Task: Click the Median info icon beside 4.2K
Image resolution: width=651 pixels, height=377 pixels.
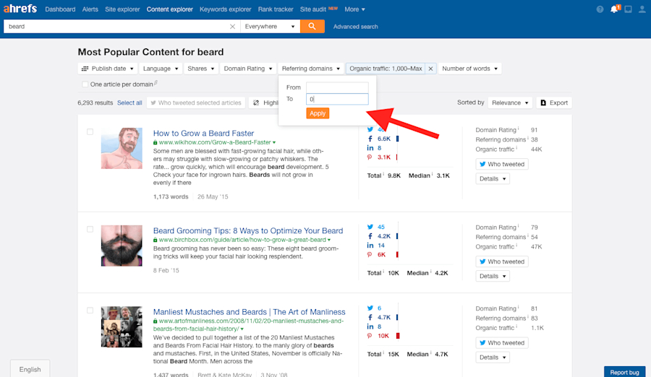Action: (x=430, y=272)
